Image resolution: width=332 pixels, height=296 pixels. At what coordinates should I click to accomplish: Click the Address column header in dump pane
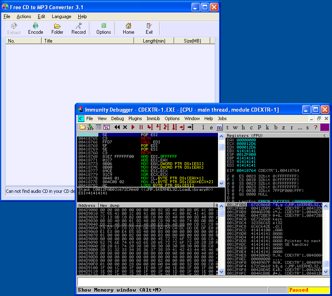[88, 205]
